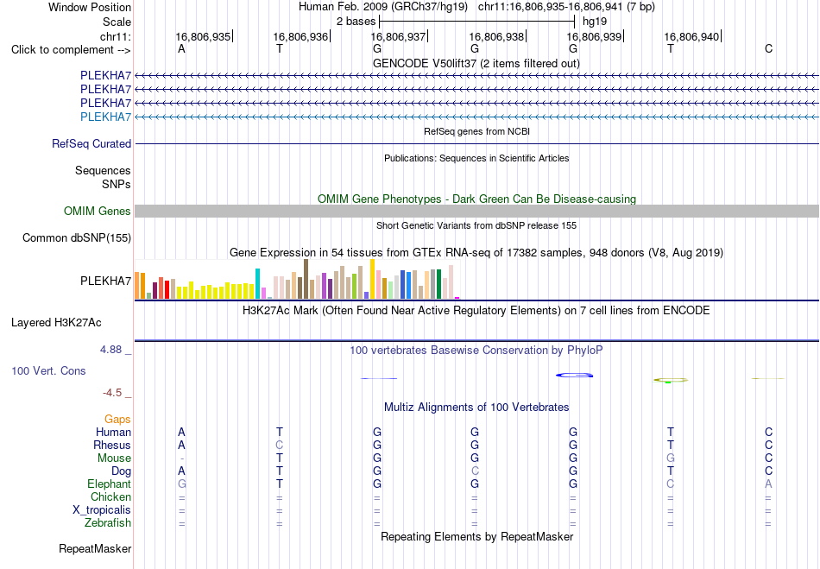Image resolution: width=820 pixels, height=569 pixels.
Task: Select the 'Rhesus' alignment row label
Action: 112,445
